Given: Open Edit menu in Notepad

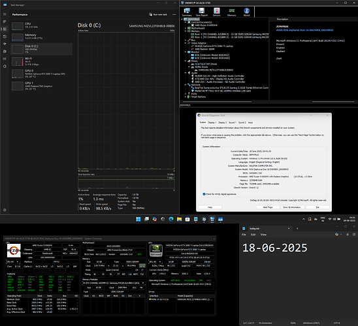Looking at the screenshot, I should point(253,235).
